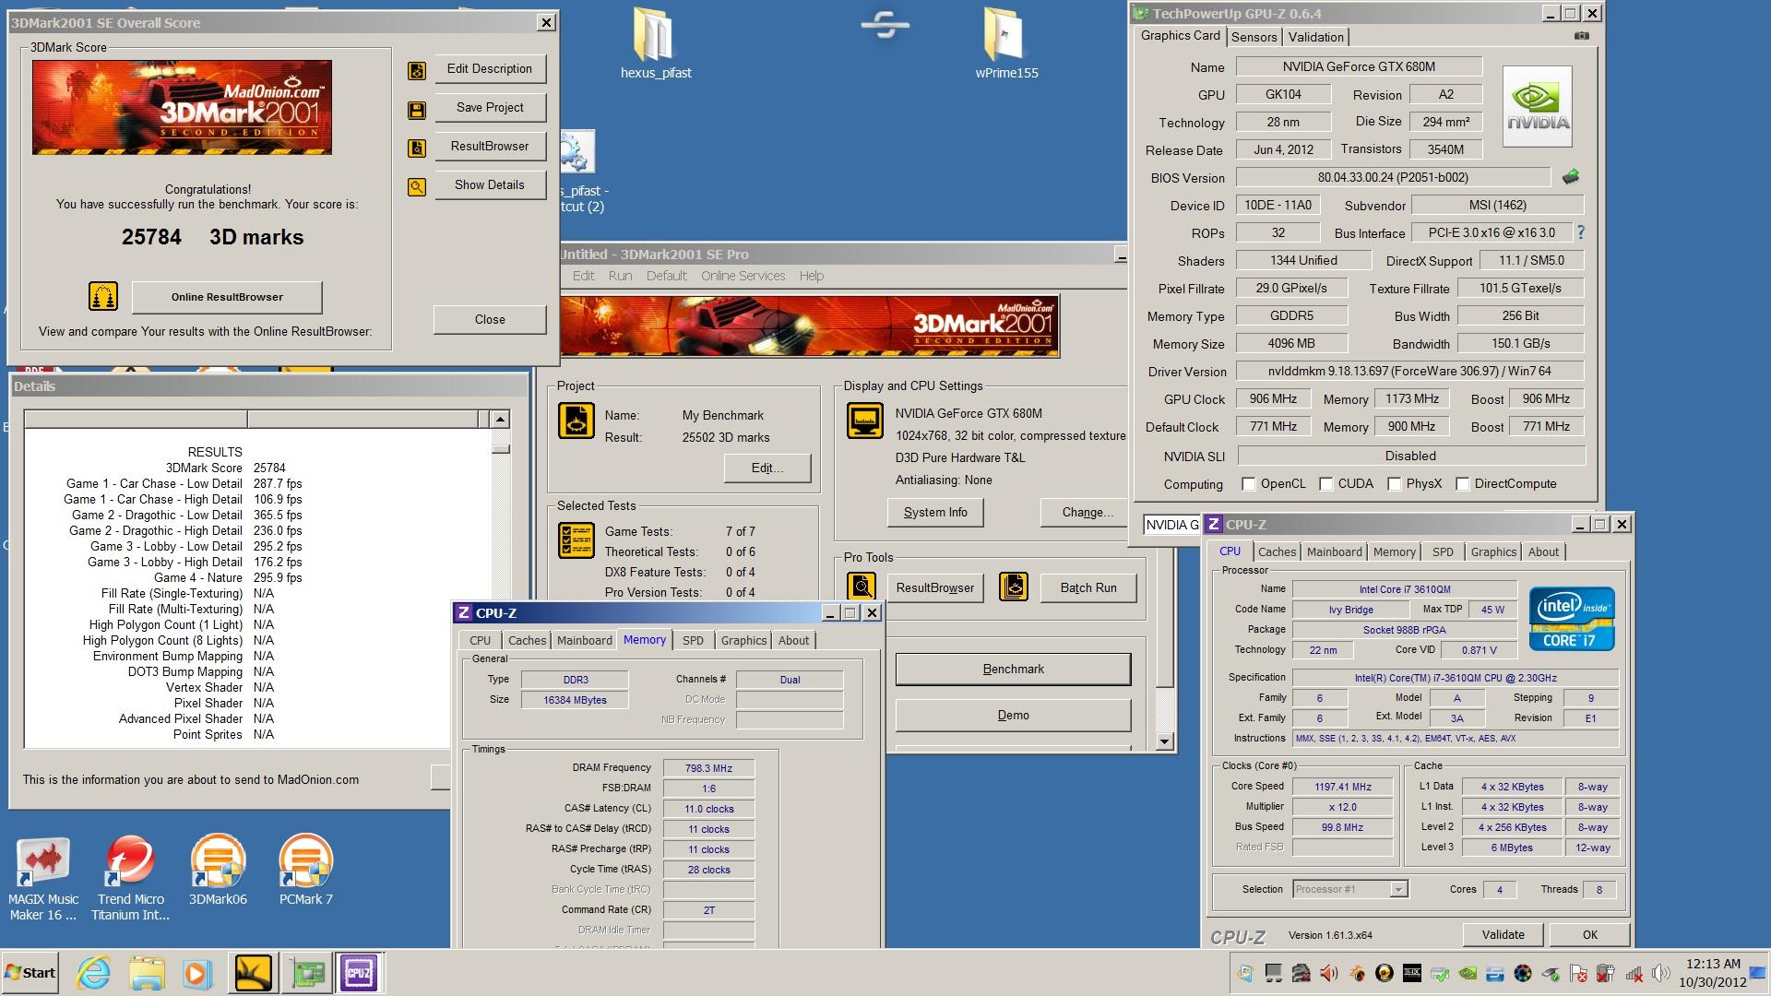Click the Display and CPU Settings monitor icon

tap(864, 421)
